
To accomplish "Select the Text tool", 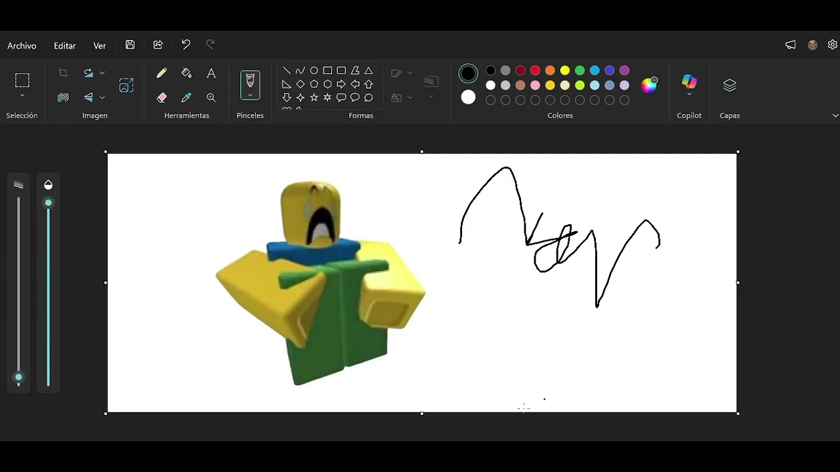I will click(x=211, y=73).
